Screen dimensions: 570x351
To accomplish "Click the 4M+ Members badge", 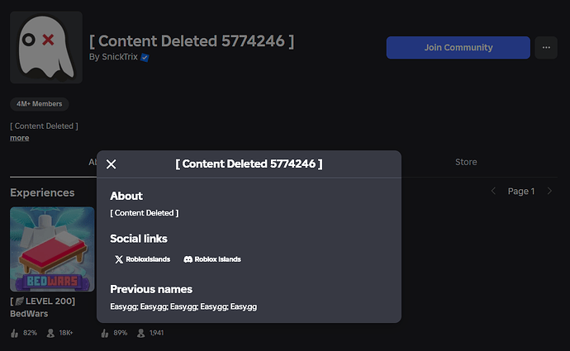I will (x=40, y=104).
